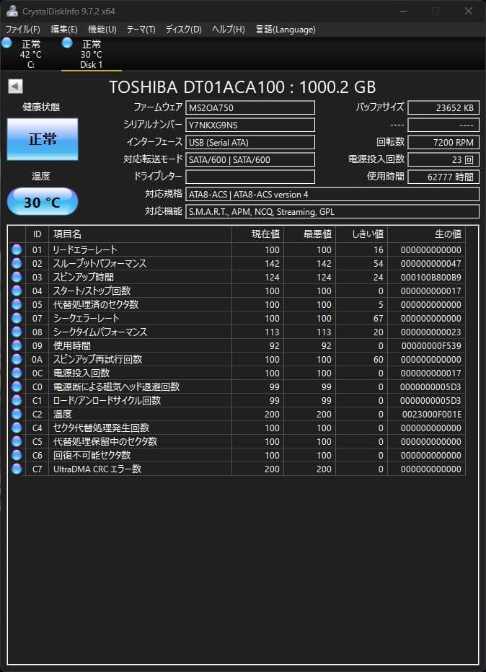Click the 30 °C temperature button
The height and width of the screenshot is (672, 486).
click(43, 201)
